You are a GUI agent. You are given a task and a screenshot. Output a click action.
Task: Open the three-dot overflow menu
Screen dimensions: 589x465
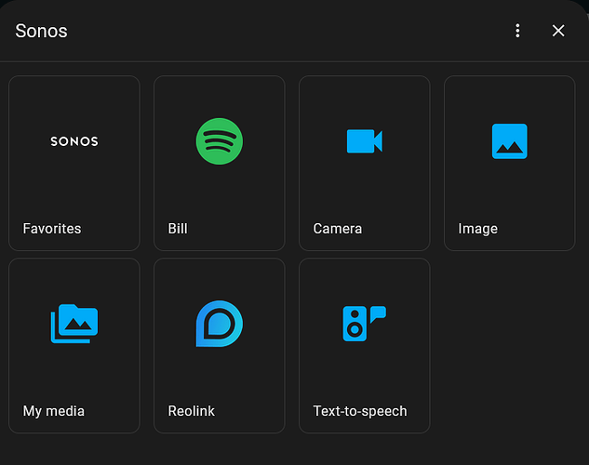pos(517,31)
